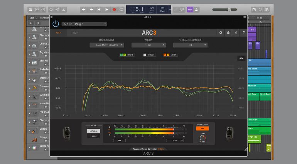The width and height of the screenshot is (297, 164).
Task: Toggle the Correction ON switch
Action: tap(202, 128)
